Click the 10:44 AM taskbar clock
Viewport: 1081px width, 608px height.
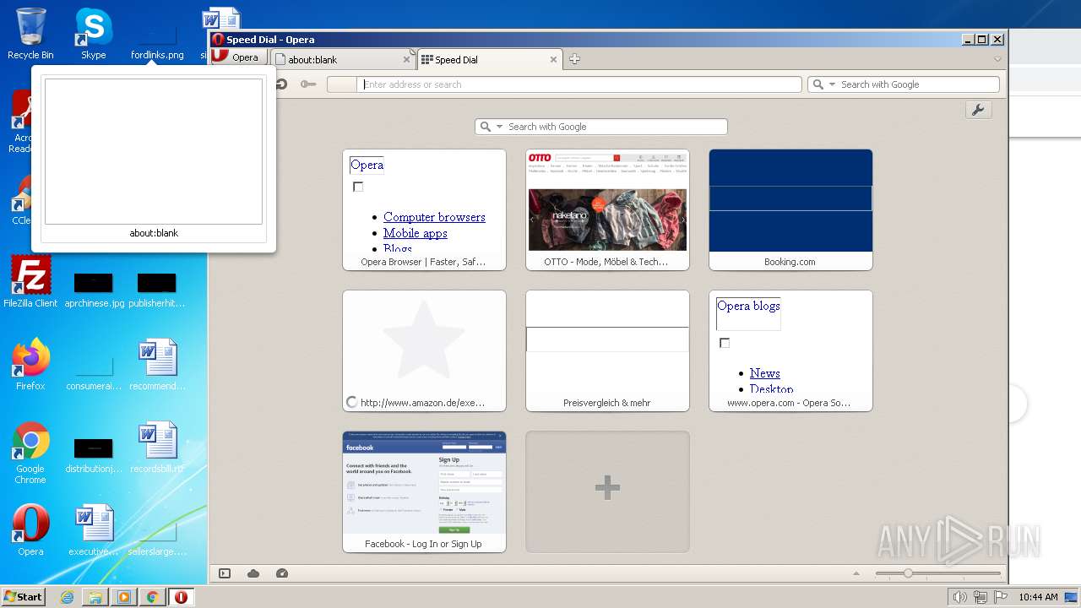1038,597
